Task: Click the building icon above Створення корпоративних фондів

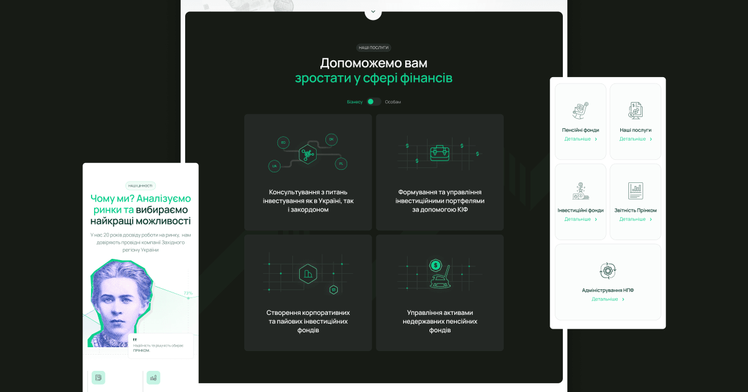Action: pos(308,273)
